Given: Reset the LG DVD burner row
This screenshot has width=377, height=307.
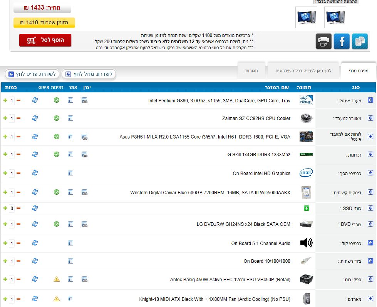Looking at the screenshot, I should point(35,224).
